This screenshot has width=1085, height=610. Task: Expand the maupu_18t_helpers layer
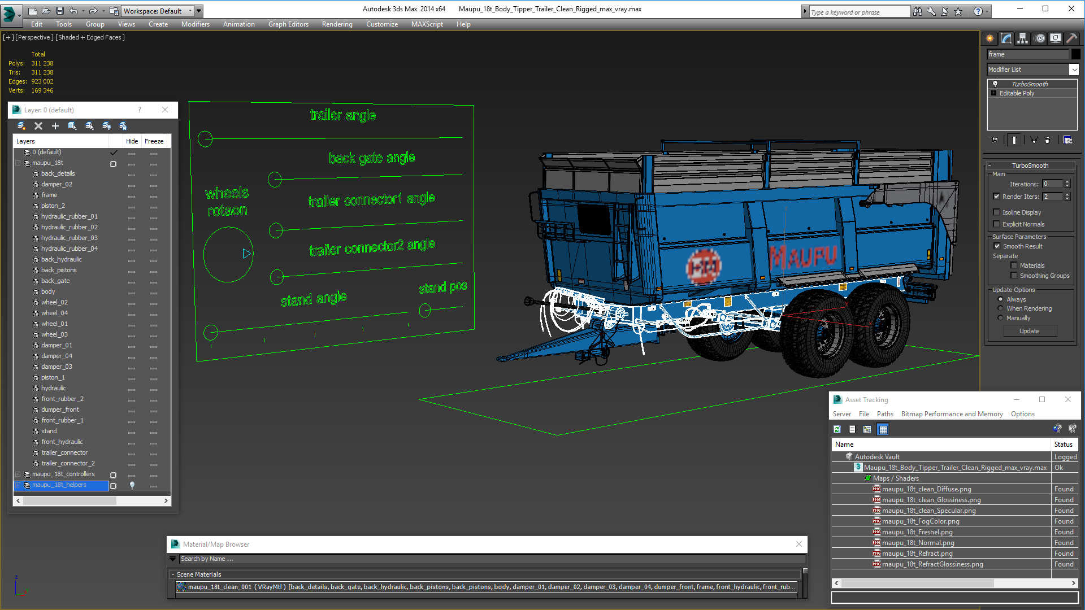[x=18, y=485]
